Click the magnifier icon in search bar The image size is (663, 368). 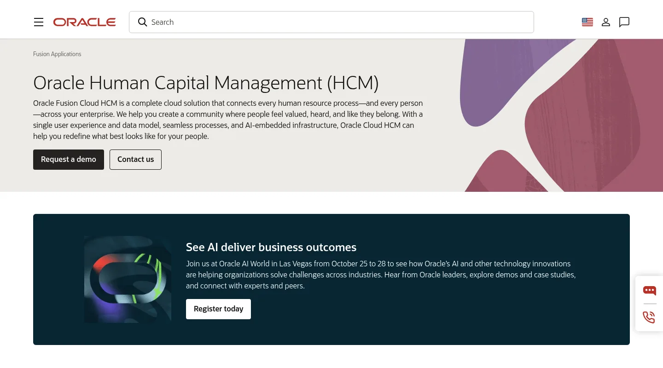[143, 22]
